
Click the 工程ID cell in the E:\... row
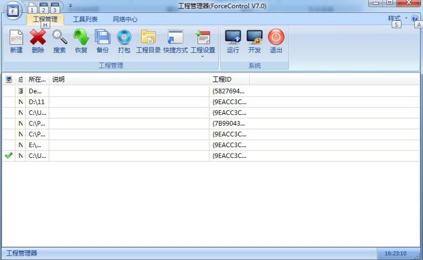[x=230, y=145]
